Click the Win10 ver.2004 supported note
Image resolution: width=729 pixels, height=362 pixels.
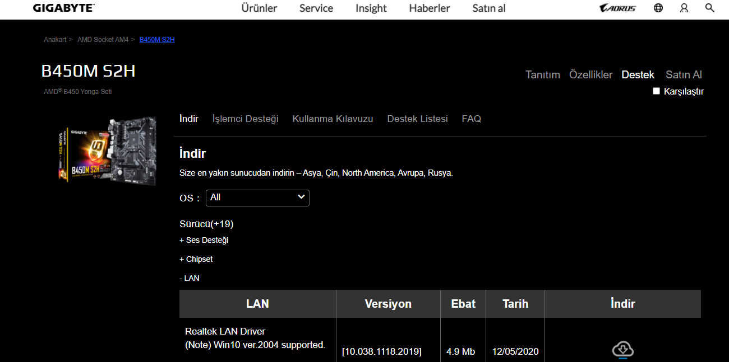[255, 345]
